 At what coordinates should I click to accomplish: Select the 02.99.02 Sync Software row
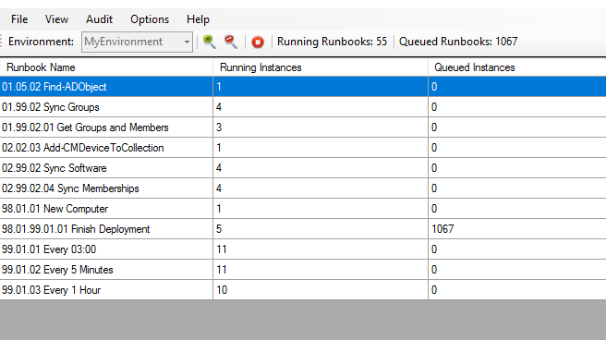coord(303,168)
